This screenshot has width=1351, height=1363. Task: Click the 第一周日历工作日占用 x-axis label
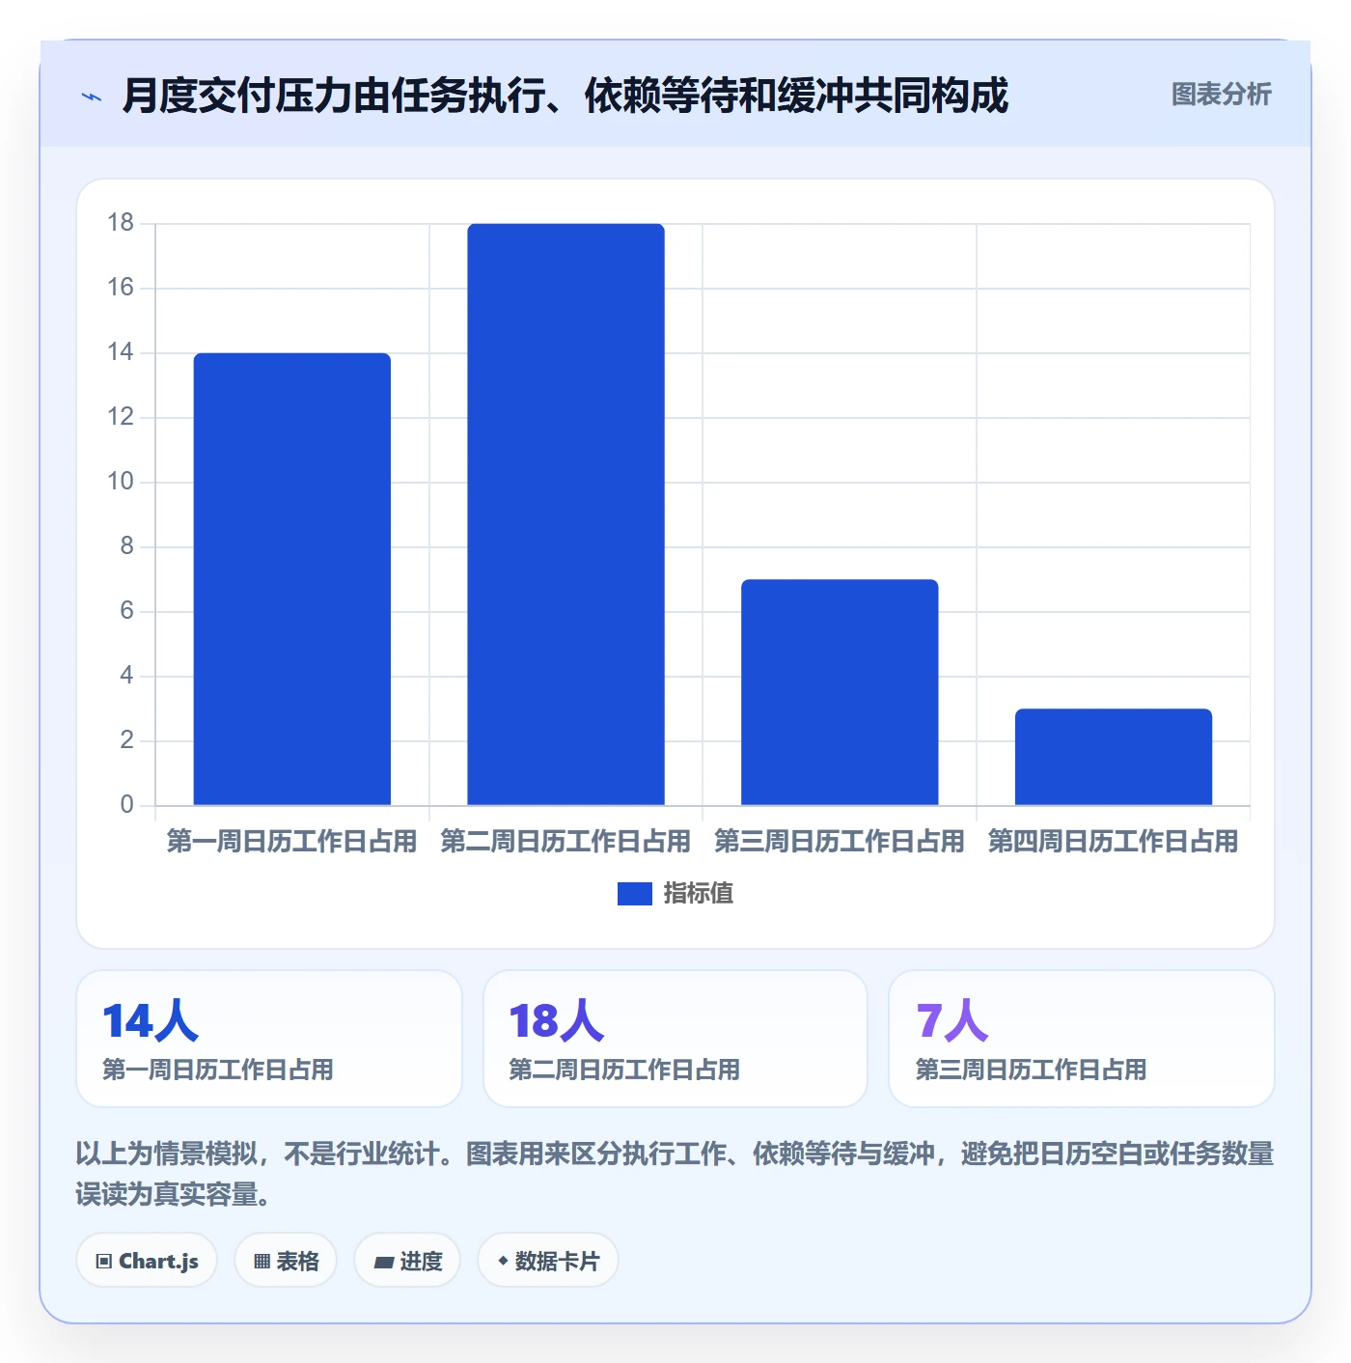[291, 842]
